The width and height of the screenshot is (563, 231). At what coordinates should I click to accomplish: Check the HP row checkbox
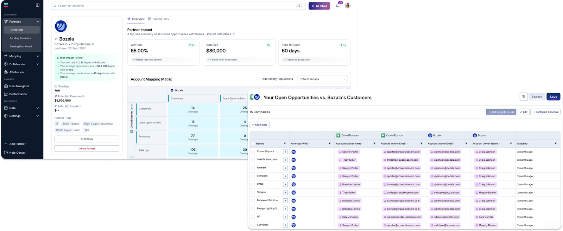point(253,217)
